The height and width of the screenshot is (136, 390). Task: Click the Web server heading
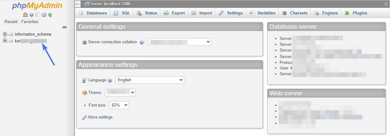click(286, 93)
